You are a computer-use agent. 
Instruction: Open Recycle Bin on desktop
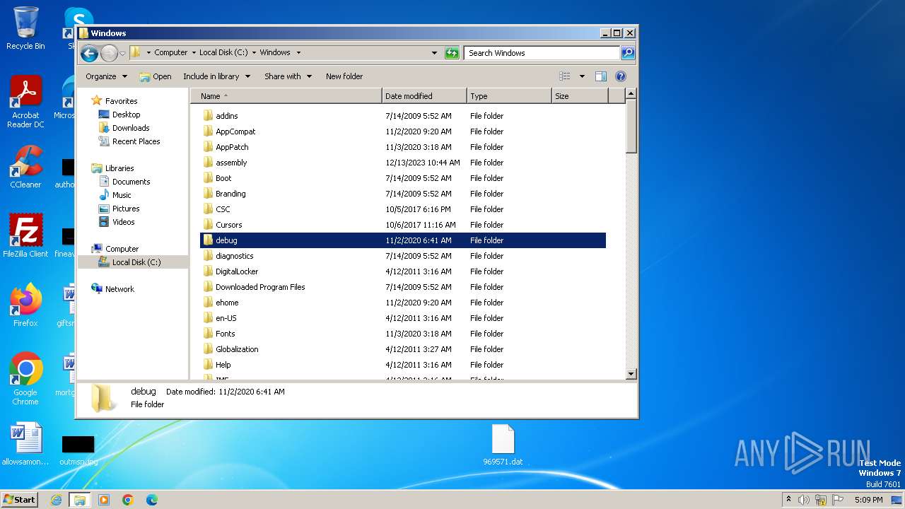point(25,28)
